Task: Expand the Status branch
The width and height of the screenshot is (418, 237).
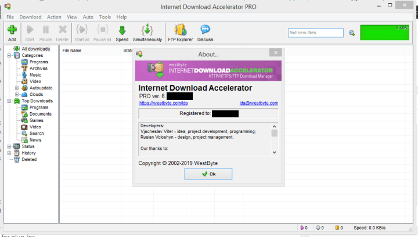Action: coord(9,146)
